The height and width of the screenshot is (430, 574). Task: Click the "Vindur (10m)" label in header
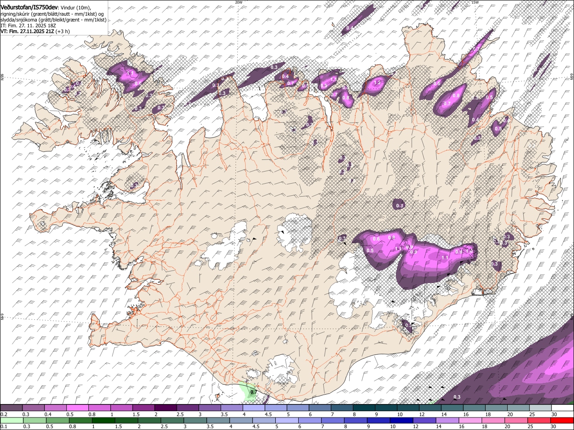[75, 8]
